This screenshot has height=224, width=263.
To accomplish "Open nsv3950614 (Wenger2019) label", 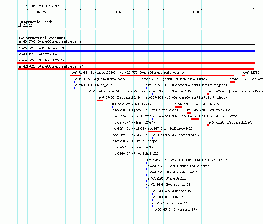I will click(172, 91).
